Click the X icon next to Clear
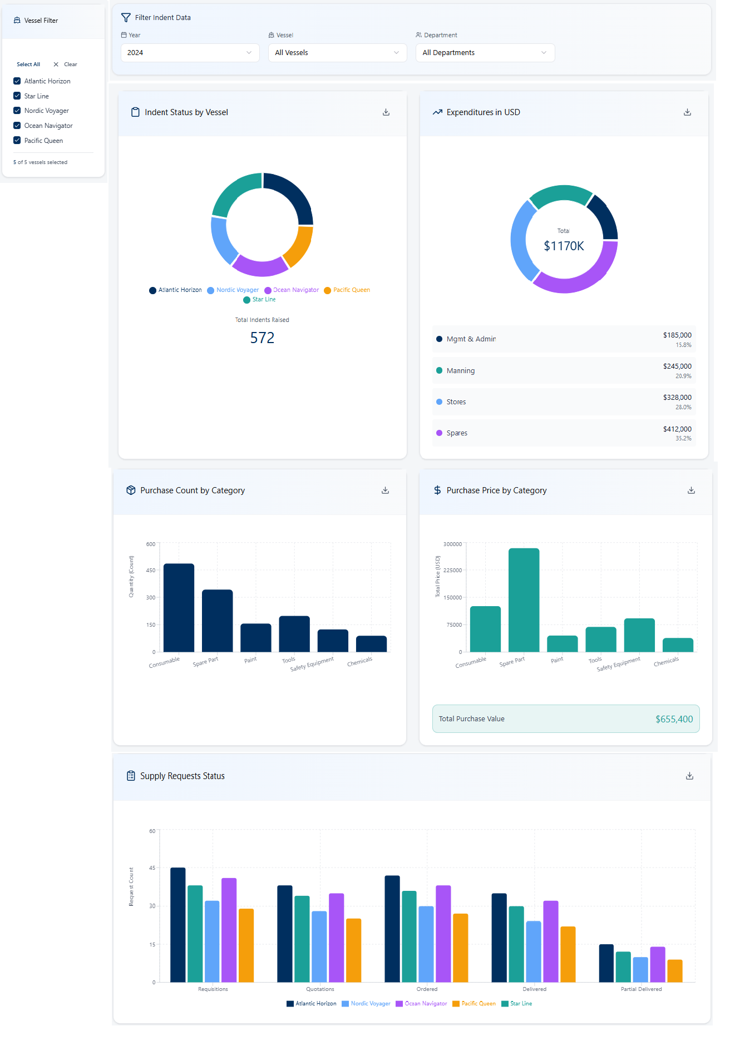 [x=56, y=65]
